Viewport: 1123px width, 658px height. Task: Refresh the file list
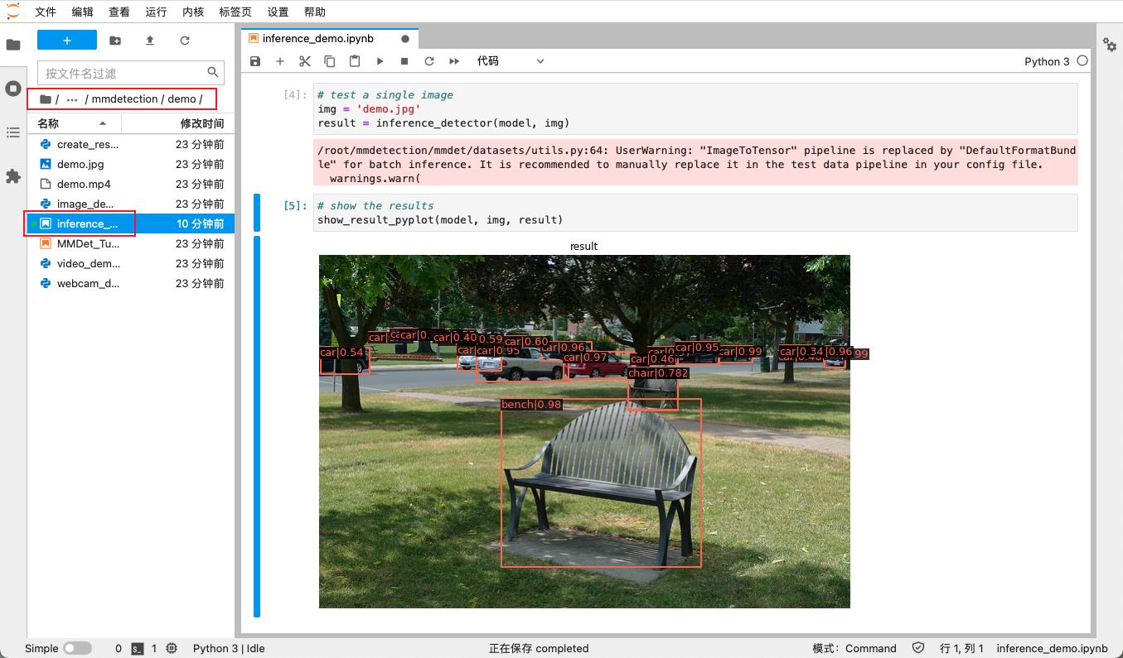pyautogui.click(x=185, y=40)
